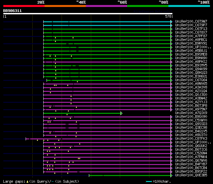Select the UniRef100_B6TIC6 label
Screen dimensions: 213x184
(x=191, y=150)
